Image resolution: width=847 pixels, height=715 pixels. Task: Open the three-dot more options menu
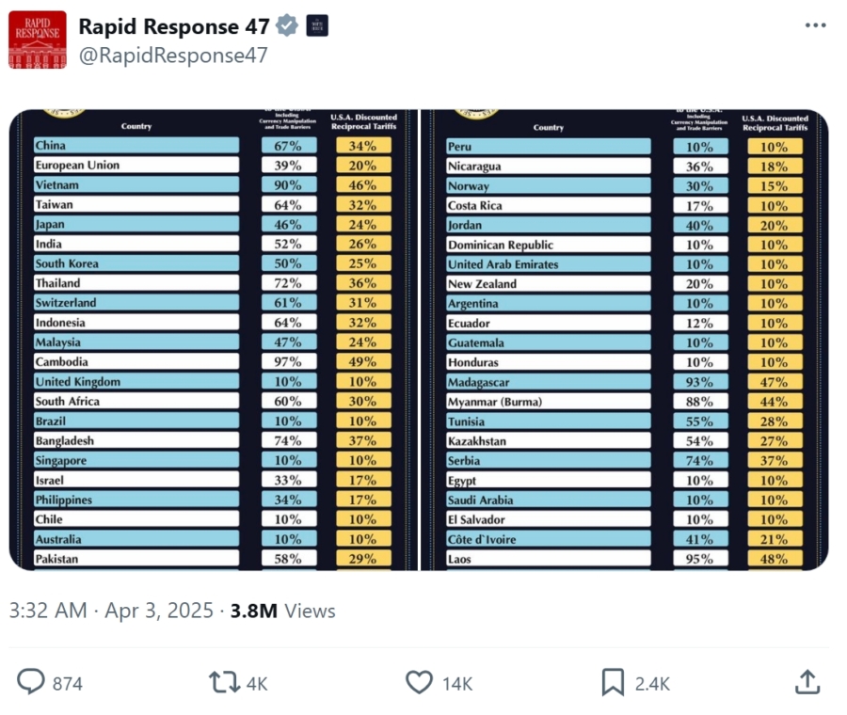815,25
